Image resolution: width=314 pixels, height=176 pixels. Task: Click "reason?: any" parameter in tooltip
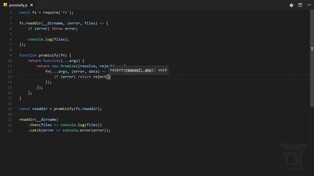(x=138, y=70)
